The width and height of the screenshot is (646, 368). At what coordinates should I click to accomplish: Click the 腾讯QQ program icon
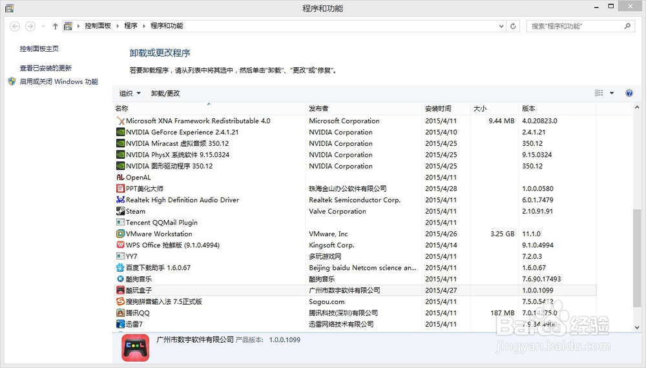[120, 313]
